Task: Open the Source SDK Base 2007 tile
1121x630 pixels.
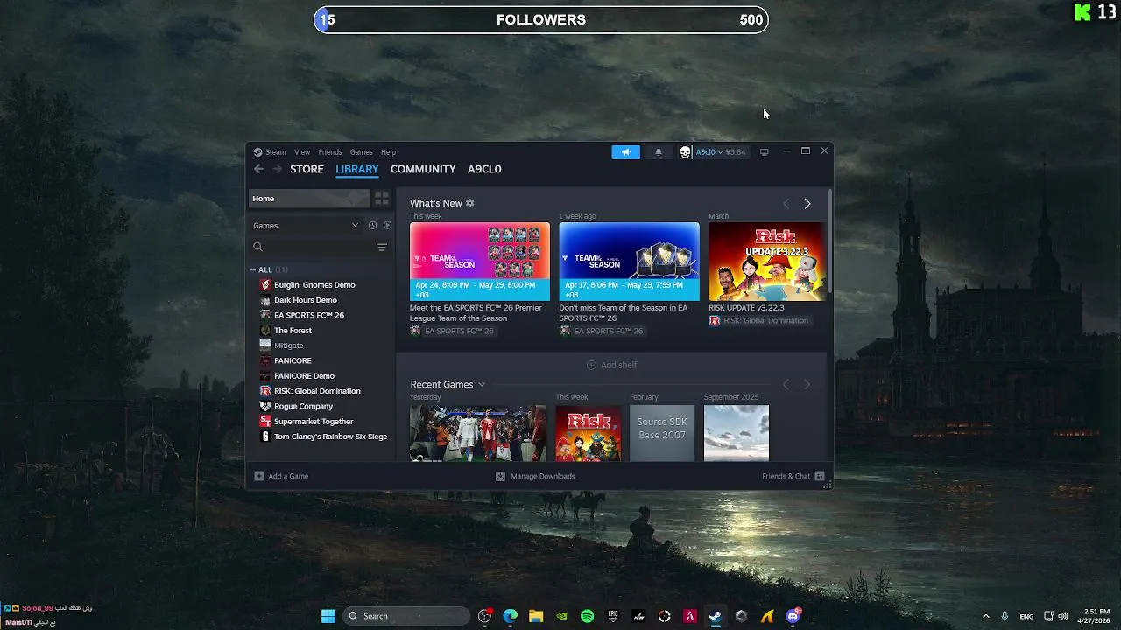Action: [662, 433]
